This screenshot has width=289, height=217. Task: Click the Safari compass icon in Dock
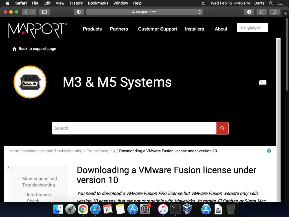point(95,209)
